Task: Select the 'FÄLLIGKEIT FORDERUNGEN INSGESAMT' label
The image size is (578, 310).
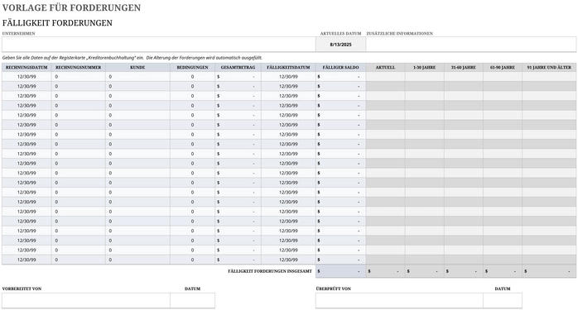Action: point(270,271)
